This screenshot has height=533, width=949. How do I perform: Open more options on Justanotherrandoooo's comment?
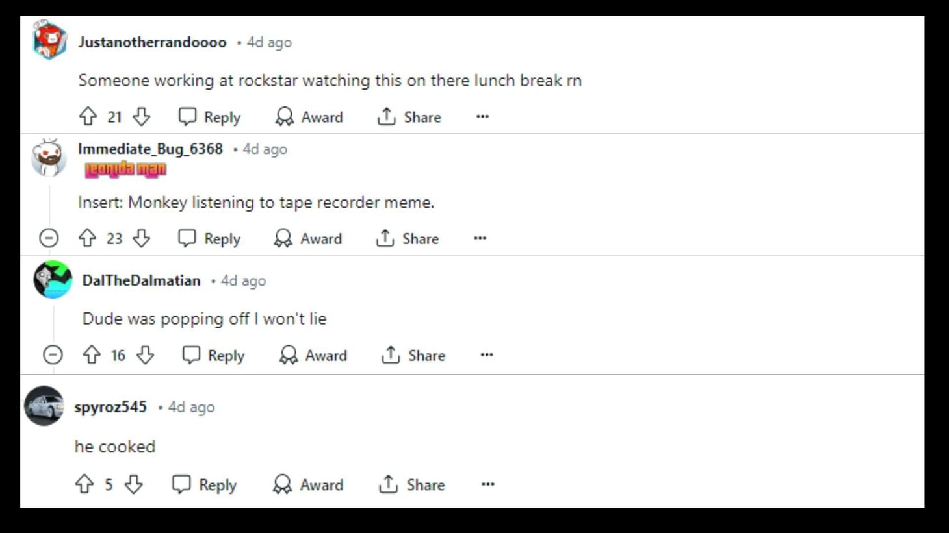(x=482, y=117)
